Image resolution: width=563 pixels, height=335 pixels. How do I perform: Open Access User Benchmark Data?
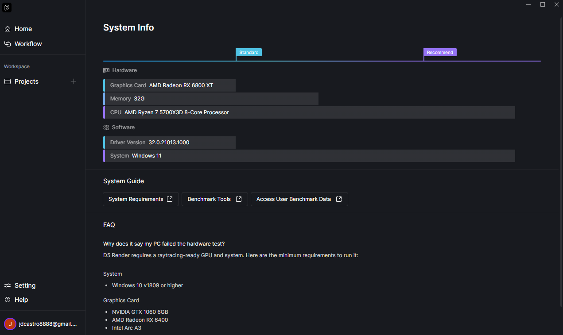coord(299,199)
